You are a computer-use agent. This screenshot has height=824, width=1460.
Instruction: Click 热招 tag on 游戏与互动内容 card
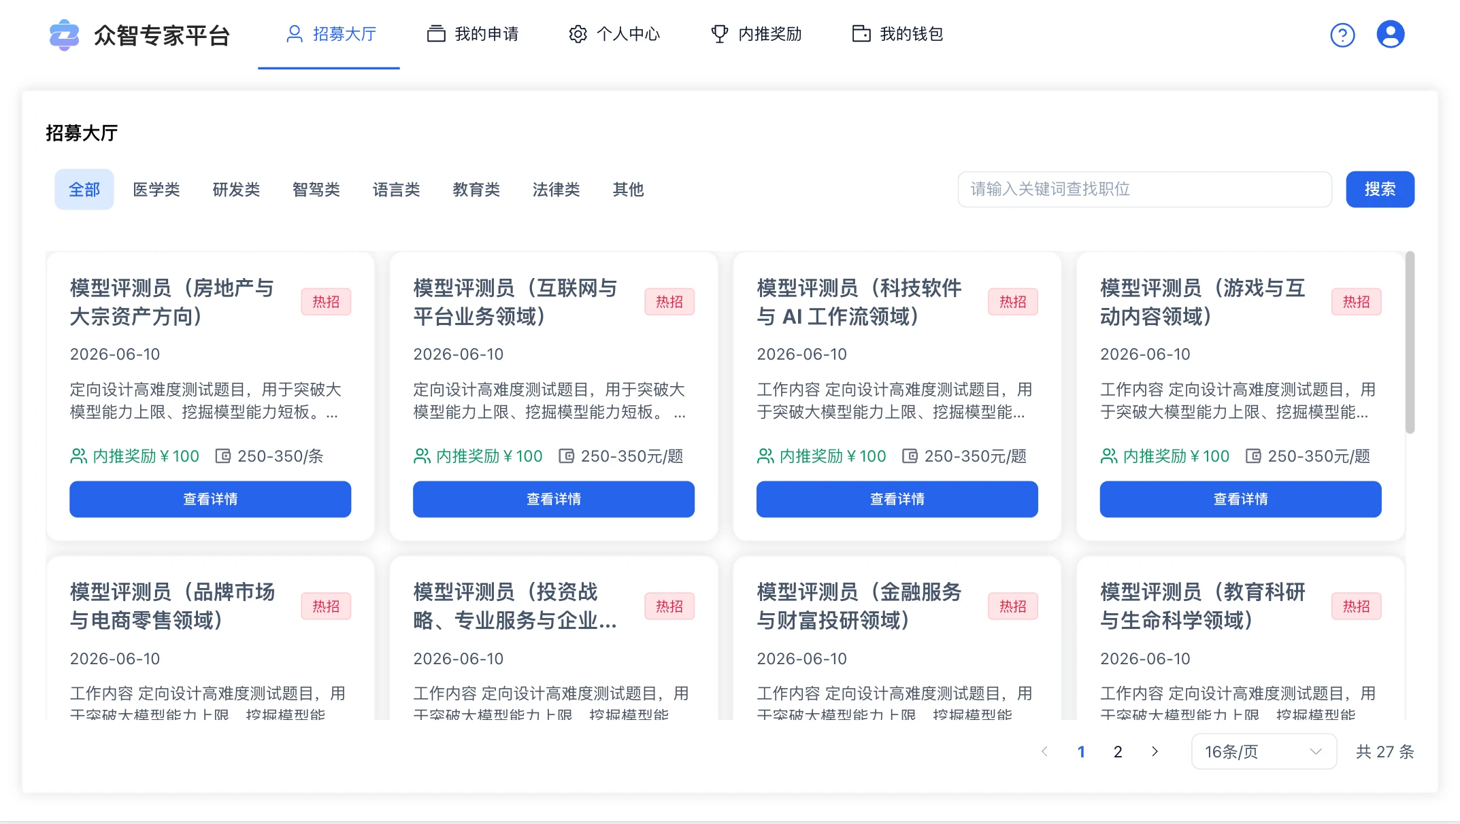click(x=1357, y=302)
